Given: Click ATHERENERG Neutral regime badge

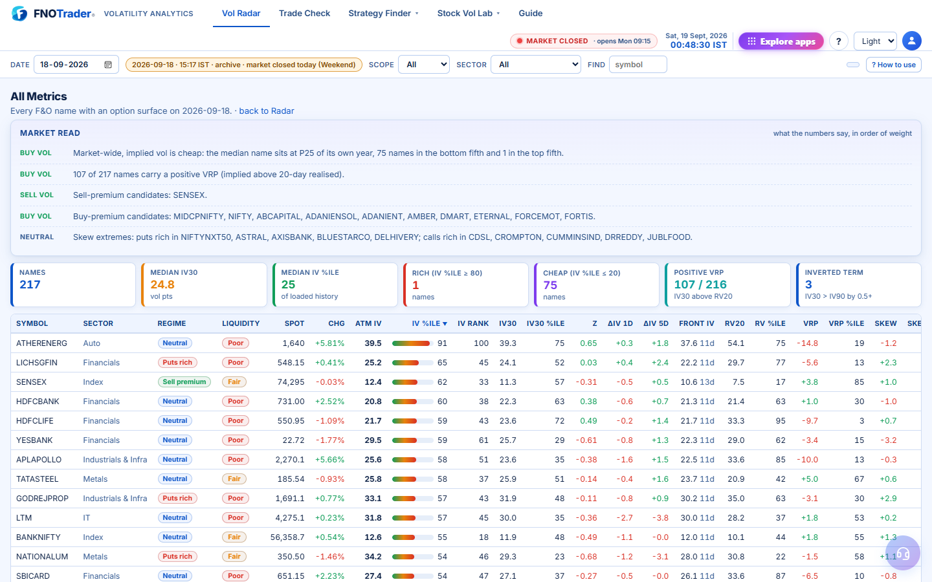Looking at the screenshot, I should click(175, 343).
